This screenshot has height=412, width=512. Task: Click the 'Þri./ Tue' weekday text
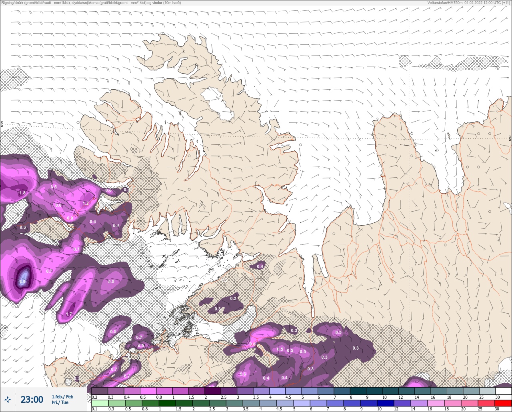[60, 402]
